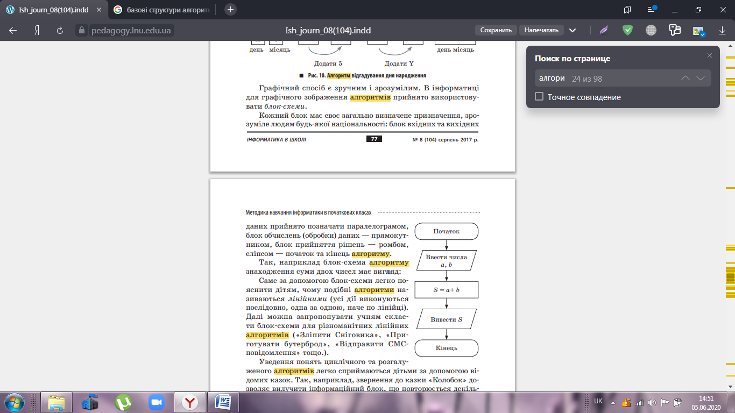Reload the page with the refresh icon
This screenshot has height=413, width=735.
pyautogui.click(x=60, y=31)
